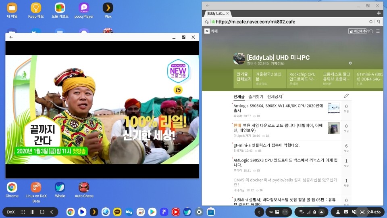Click the video frame in the player
387x218 pixels.
click(102, 109)
